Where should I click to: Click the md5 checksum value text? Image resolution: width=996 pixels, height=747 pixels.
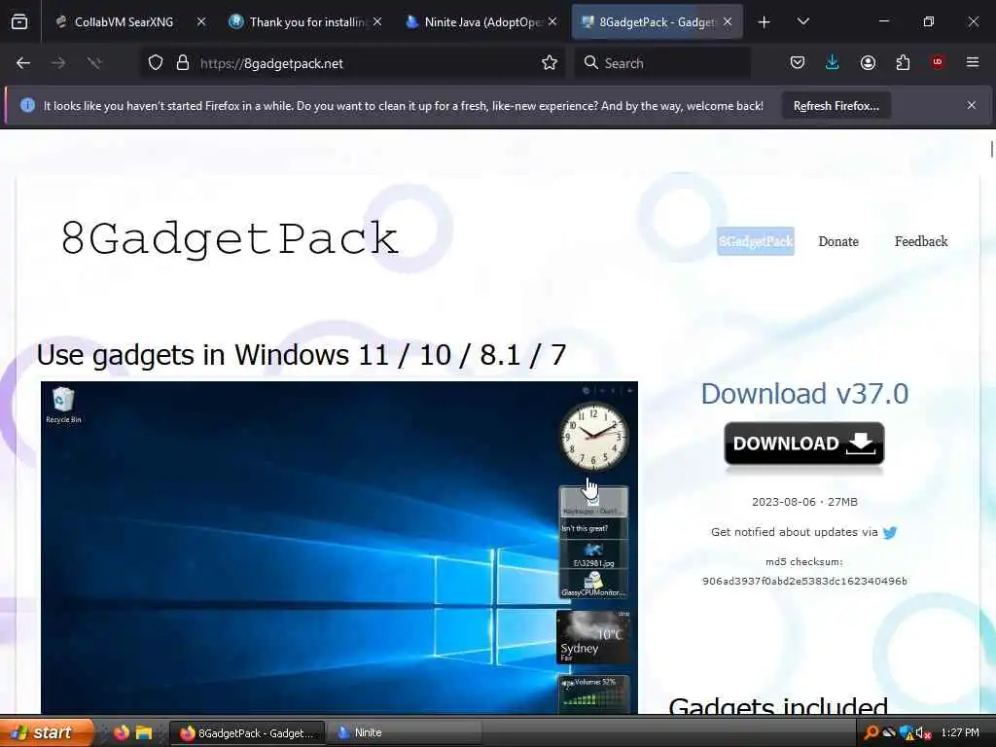click(x=804, y=582)
